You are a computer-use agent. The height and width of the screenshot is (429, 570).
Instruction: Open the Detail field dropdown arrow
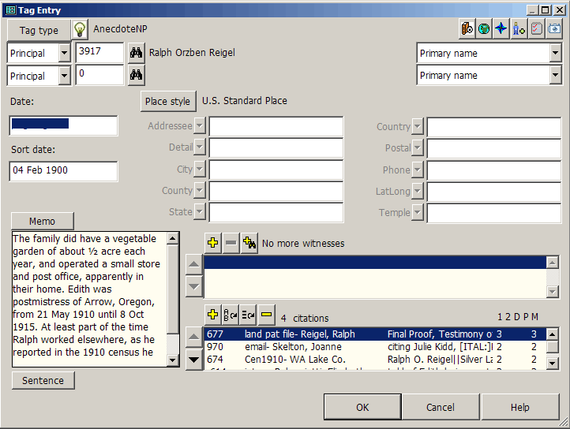(x=200, y=147)
